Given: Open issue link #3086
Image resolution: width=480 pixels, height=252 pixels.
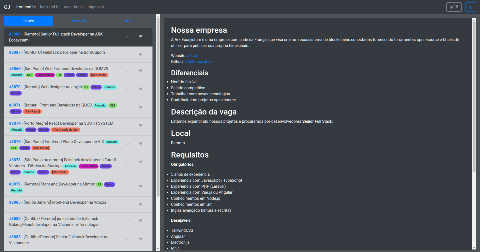Looking at the screenshot, I should click(x=15, y=34).
